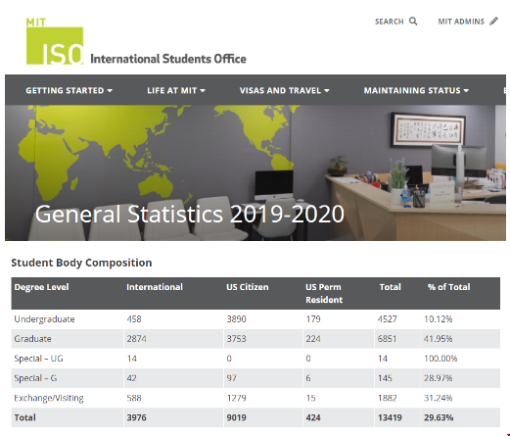Image resolution: width=510 pixels, height=436 pixels.
Task: Click Graduate international value 2874
Action: (x=136, y=339)
